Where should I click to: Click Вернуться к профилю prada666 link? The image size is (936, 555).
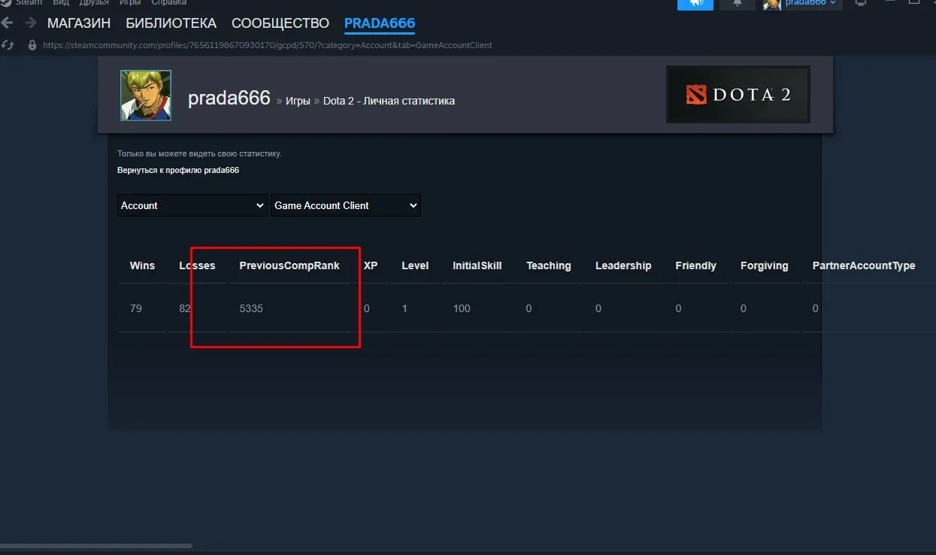click(178, 170)
